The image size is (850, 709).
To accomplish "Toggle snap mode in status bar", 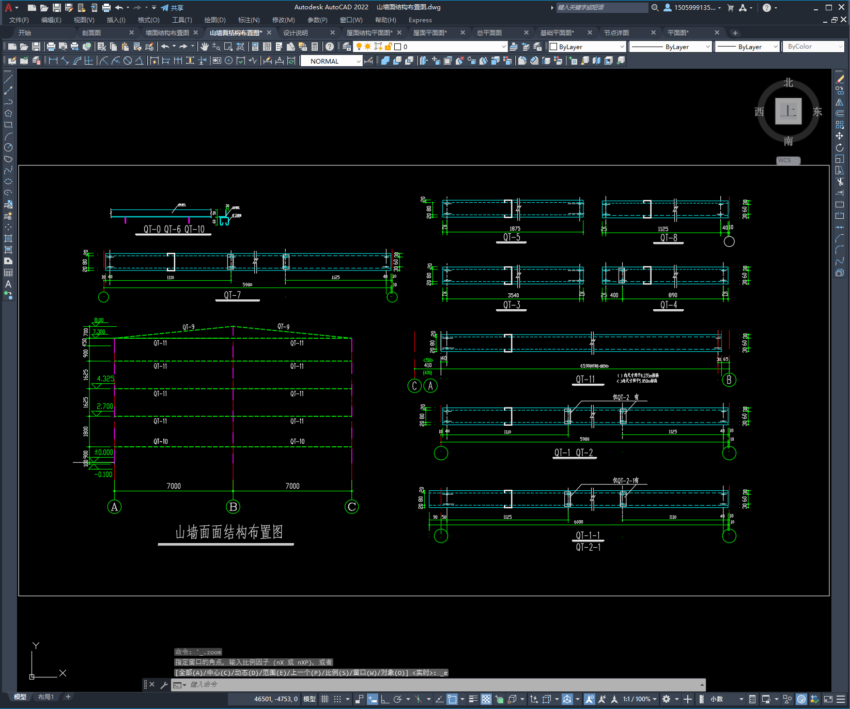I will (337, 699).
